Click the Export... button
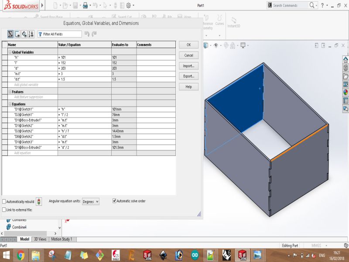 tap(188, 76)
